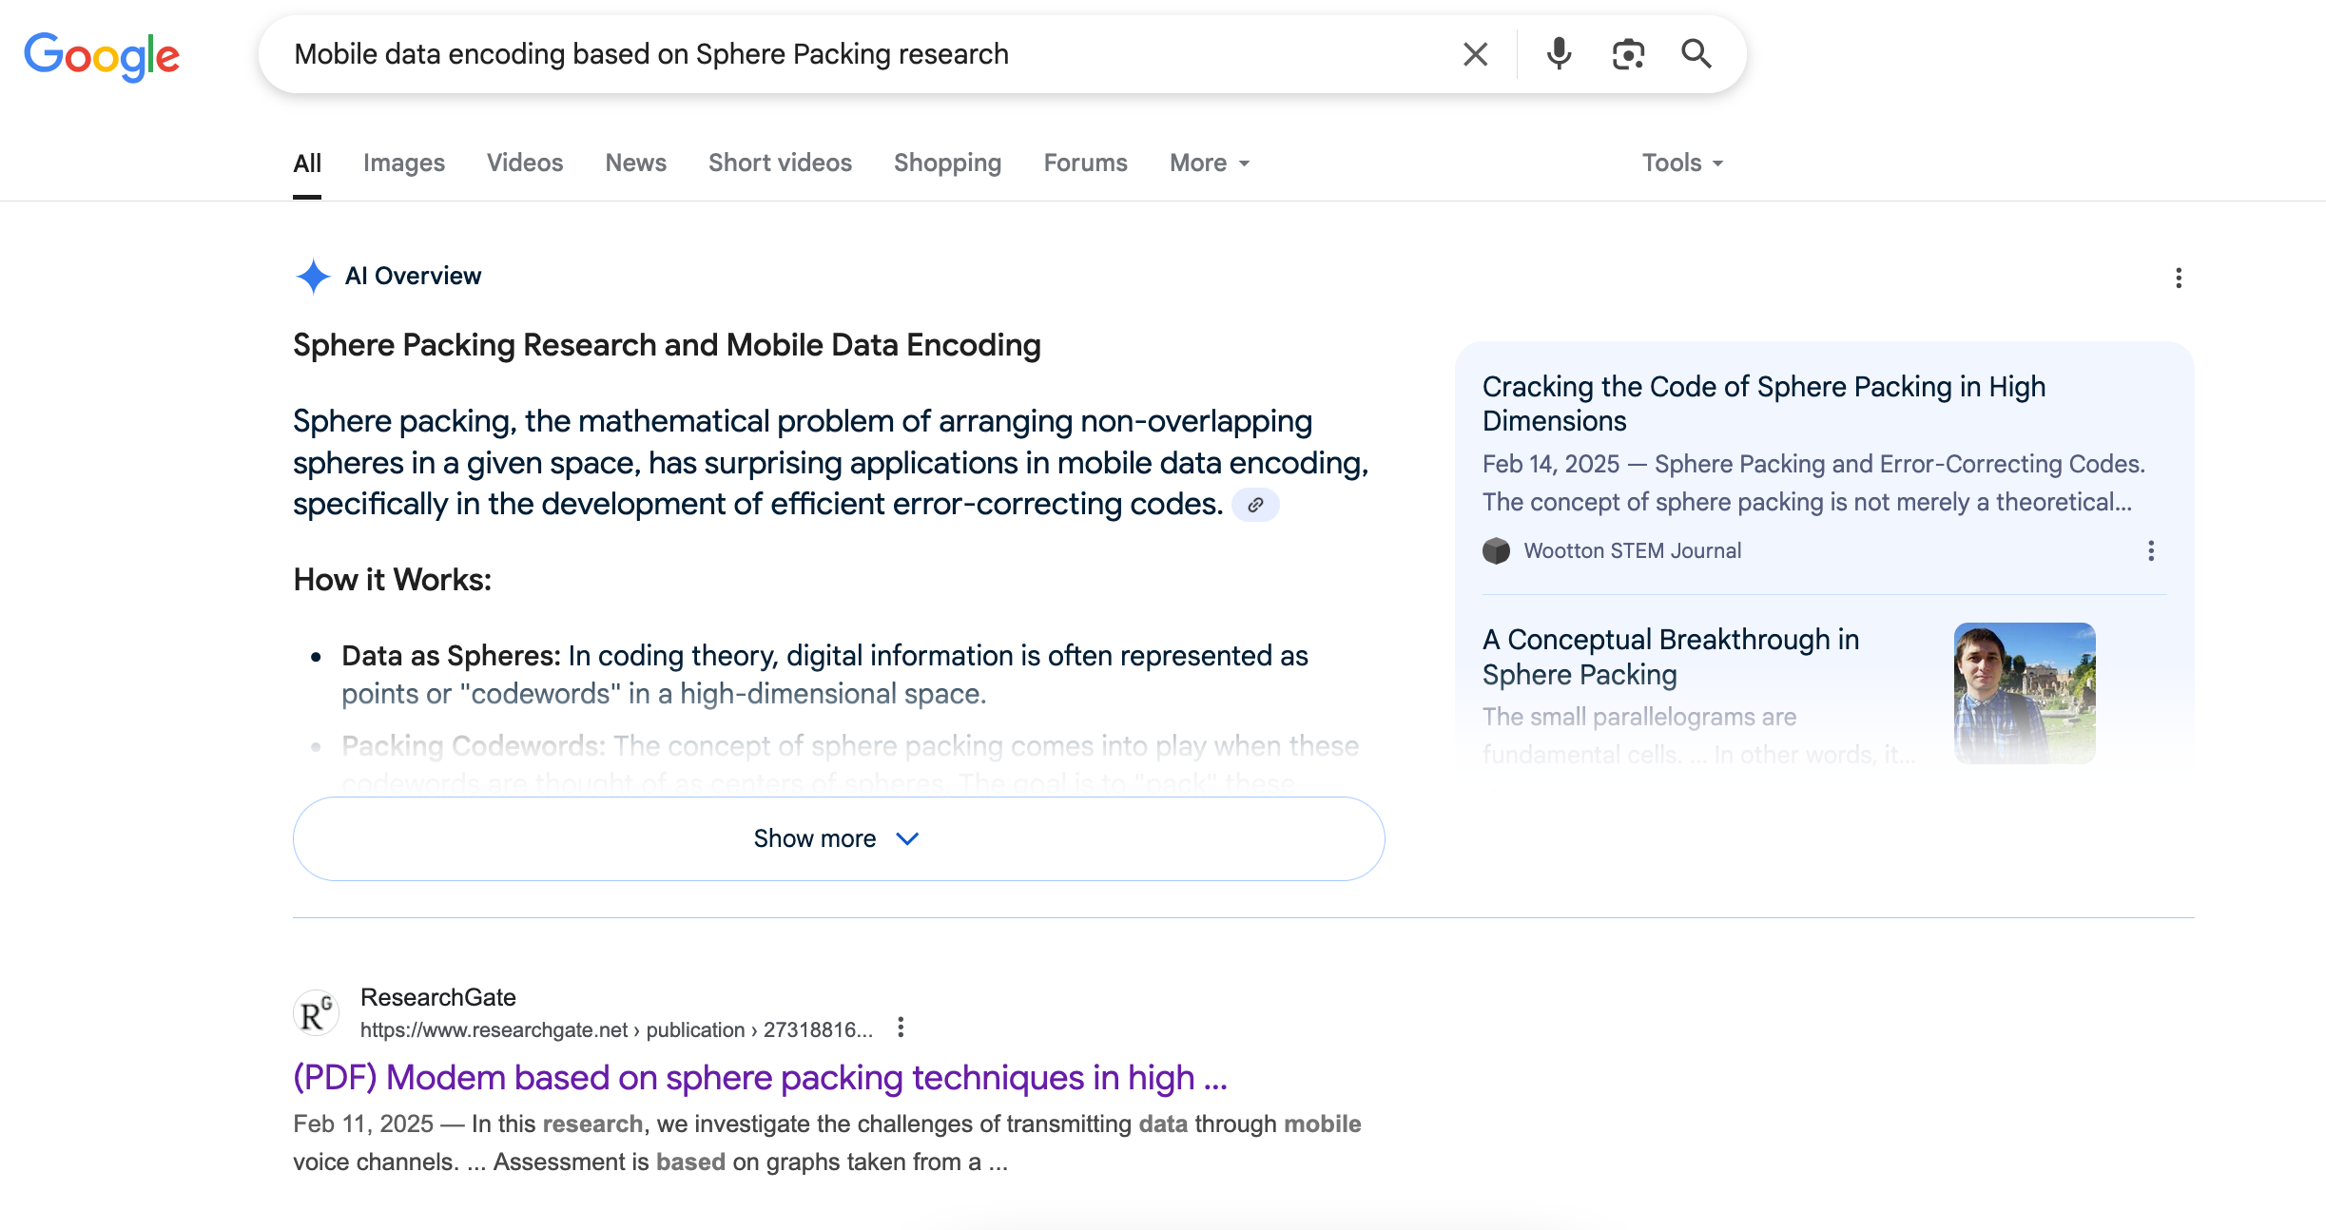The image size is (2326, 1230).
Task: Open search by image camera icon
Action: [x=1628, y=54]
